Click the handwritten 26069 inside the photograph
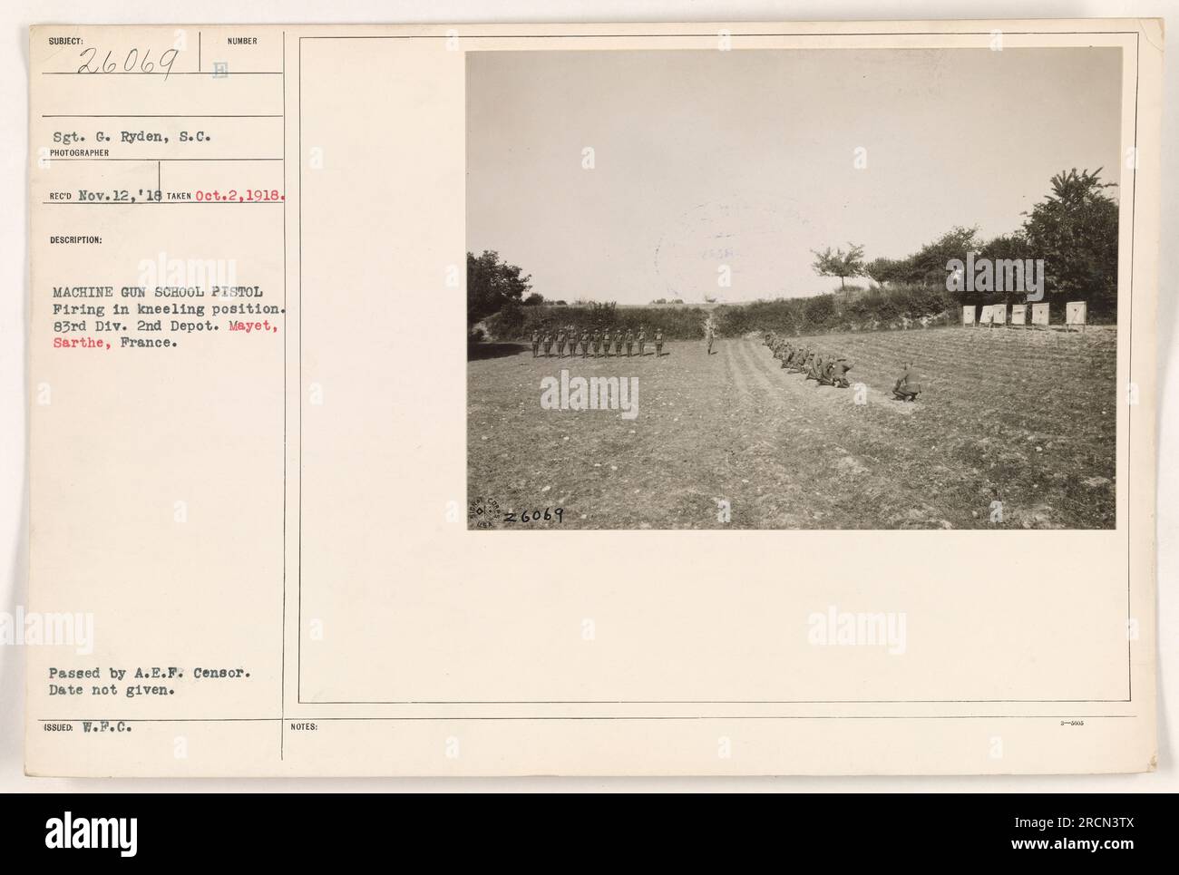The image size is (1179, 875). (535, 515)
